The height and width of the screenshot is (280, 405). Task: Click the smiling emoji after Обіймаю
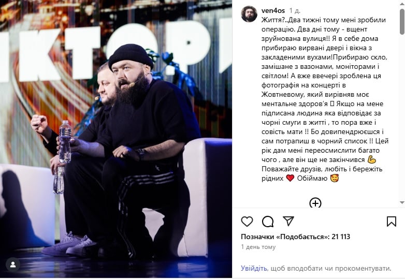335,178
